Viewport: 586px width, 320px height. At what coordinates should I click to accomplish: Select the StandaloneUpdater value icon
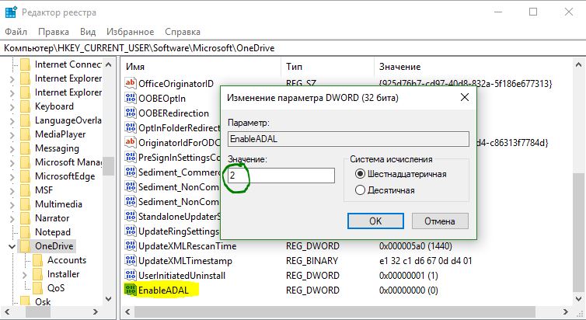point(130,216)
